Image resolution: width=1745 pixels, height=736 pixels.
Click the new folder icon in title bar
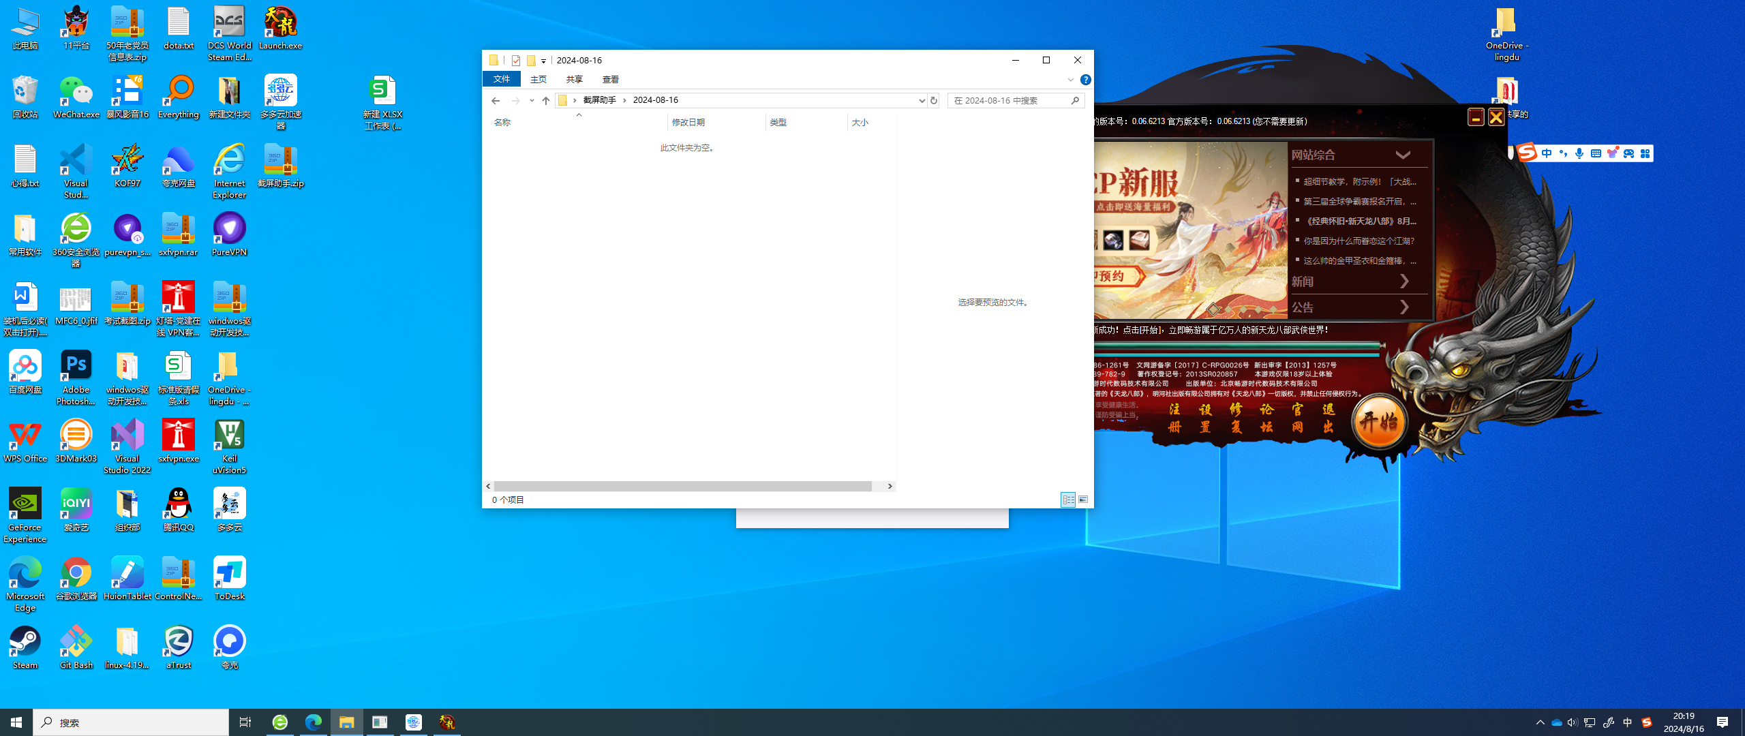531,60
